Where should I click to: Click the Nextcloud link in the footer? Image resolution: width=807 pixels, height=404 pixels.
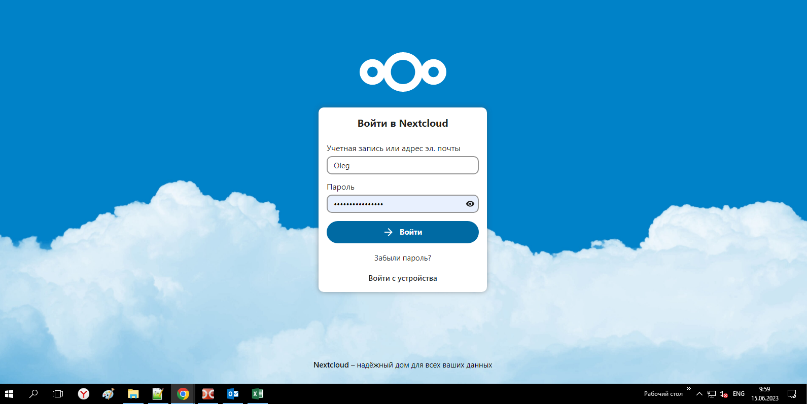[331, 365]
